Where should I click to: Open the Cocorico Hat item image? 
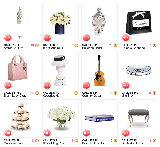pos(60,70)
